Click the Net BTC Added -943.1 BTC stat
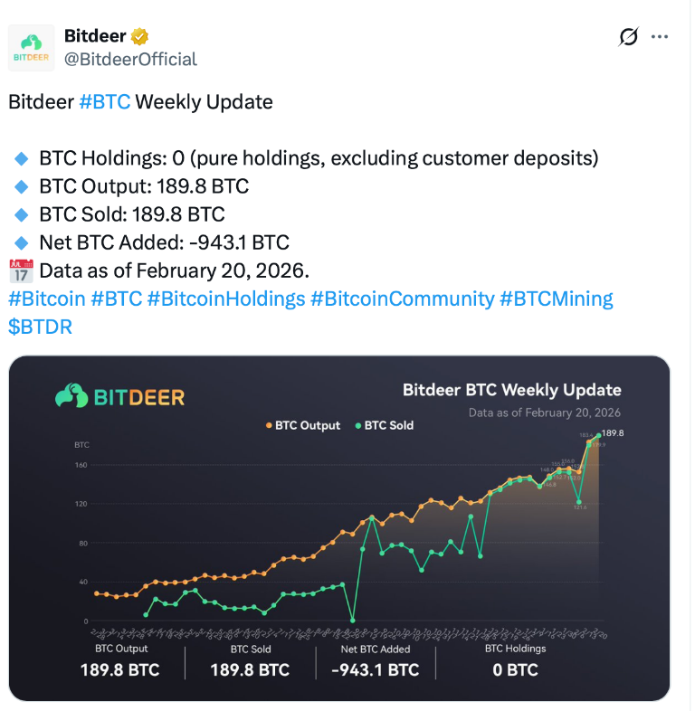The image size is (695, 711). coord(376,662)
